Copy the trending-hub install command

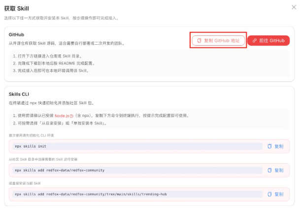pyautogui.click(x=275, y=194)
